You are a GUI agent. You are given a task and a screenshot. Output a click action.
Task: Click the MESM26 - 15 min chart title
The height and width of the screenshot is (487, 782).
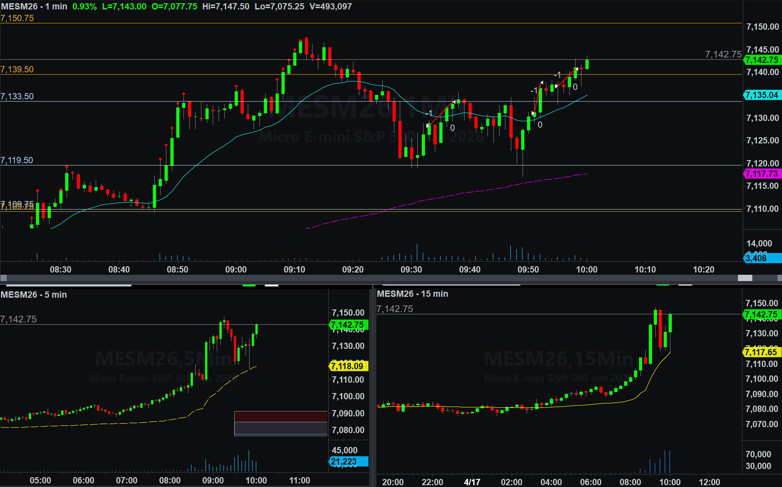(x=412, y=294)
